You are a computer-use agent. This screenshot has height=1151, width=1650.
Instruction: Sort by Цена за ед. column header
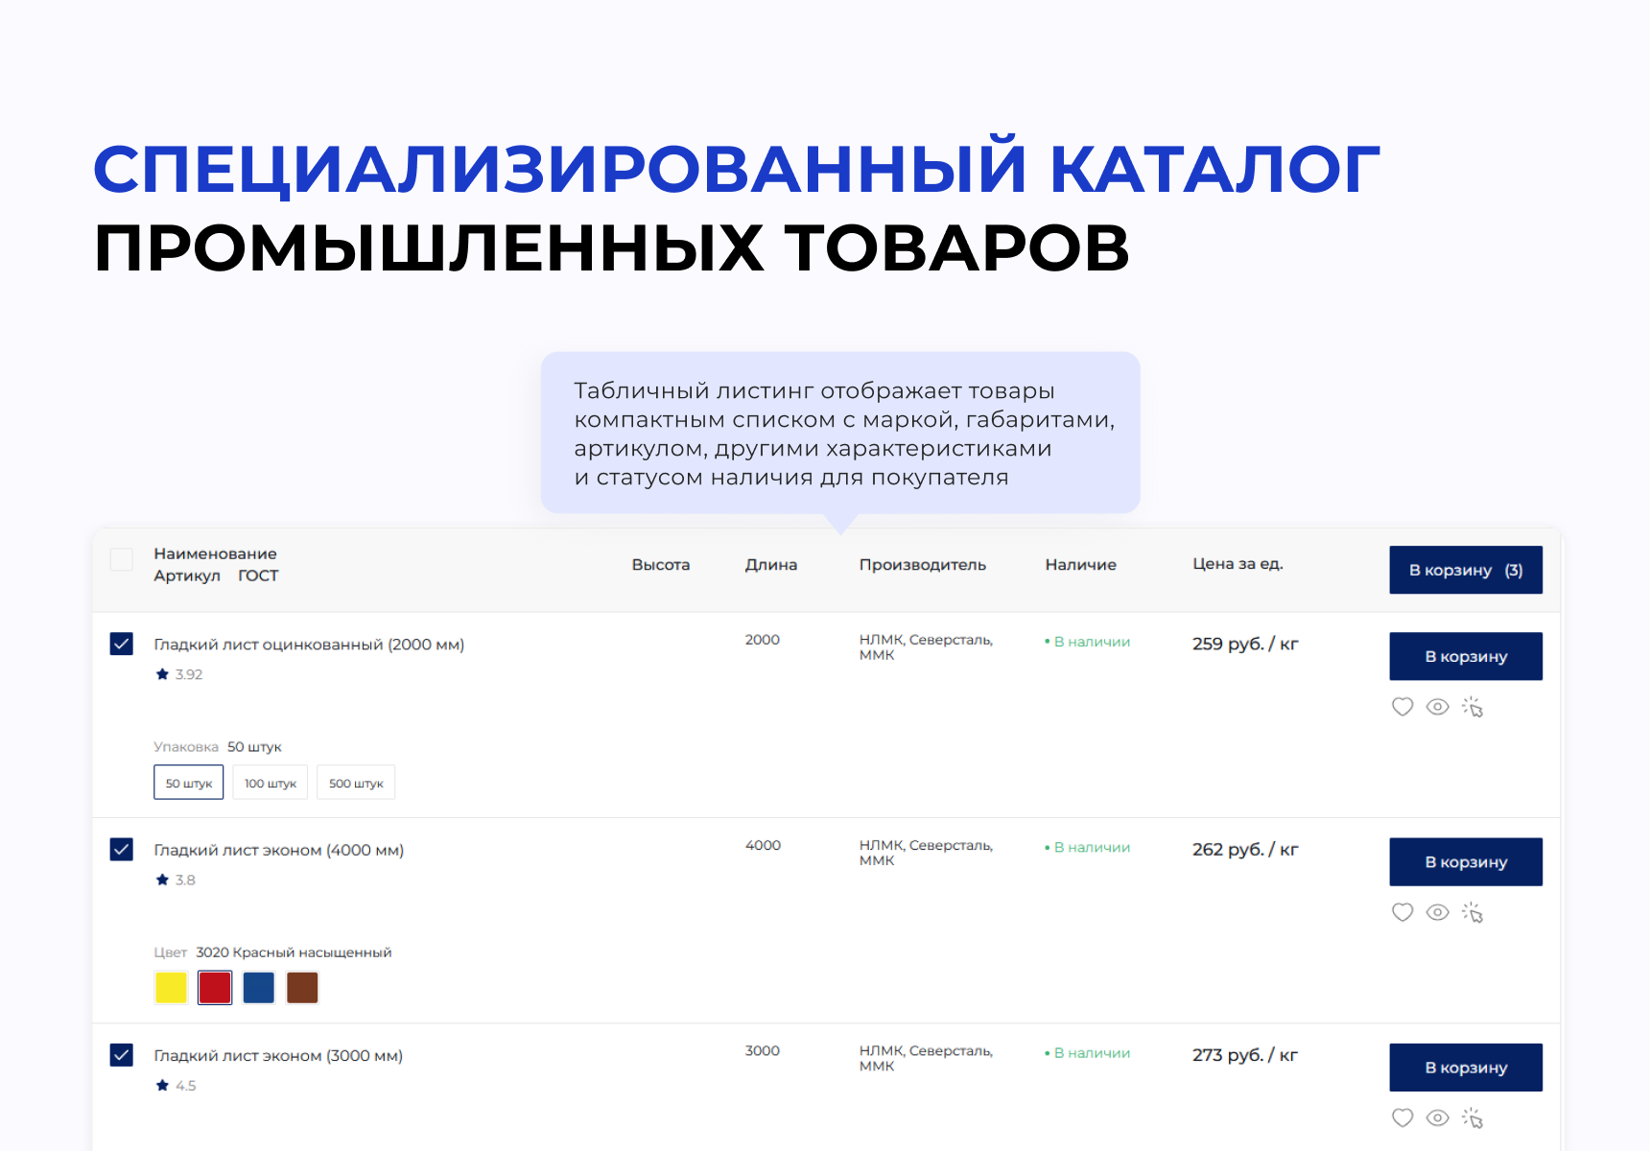(x=1237, y=564)
